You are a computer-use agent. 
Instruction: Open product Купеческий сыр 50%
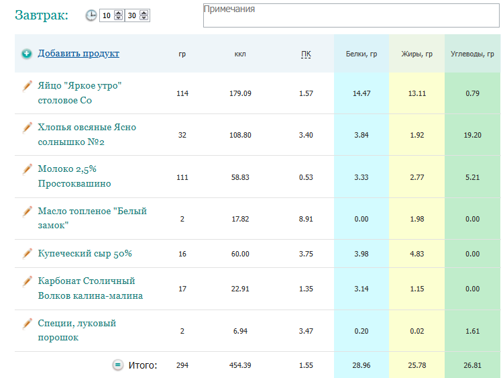point(85,253)
